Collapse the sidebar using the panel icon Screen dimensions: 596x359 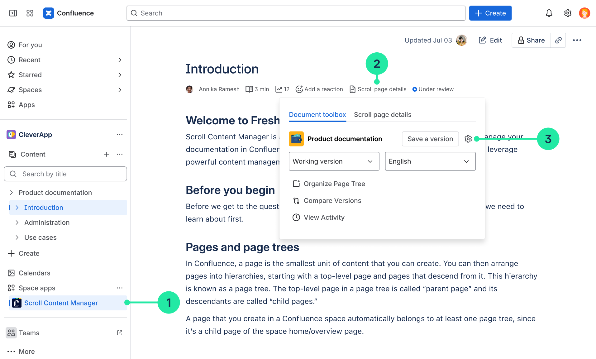(x=13, y=13)
